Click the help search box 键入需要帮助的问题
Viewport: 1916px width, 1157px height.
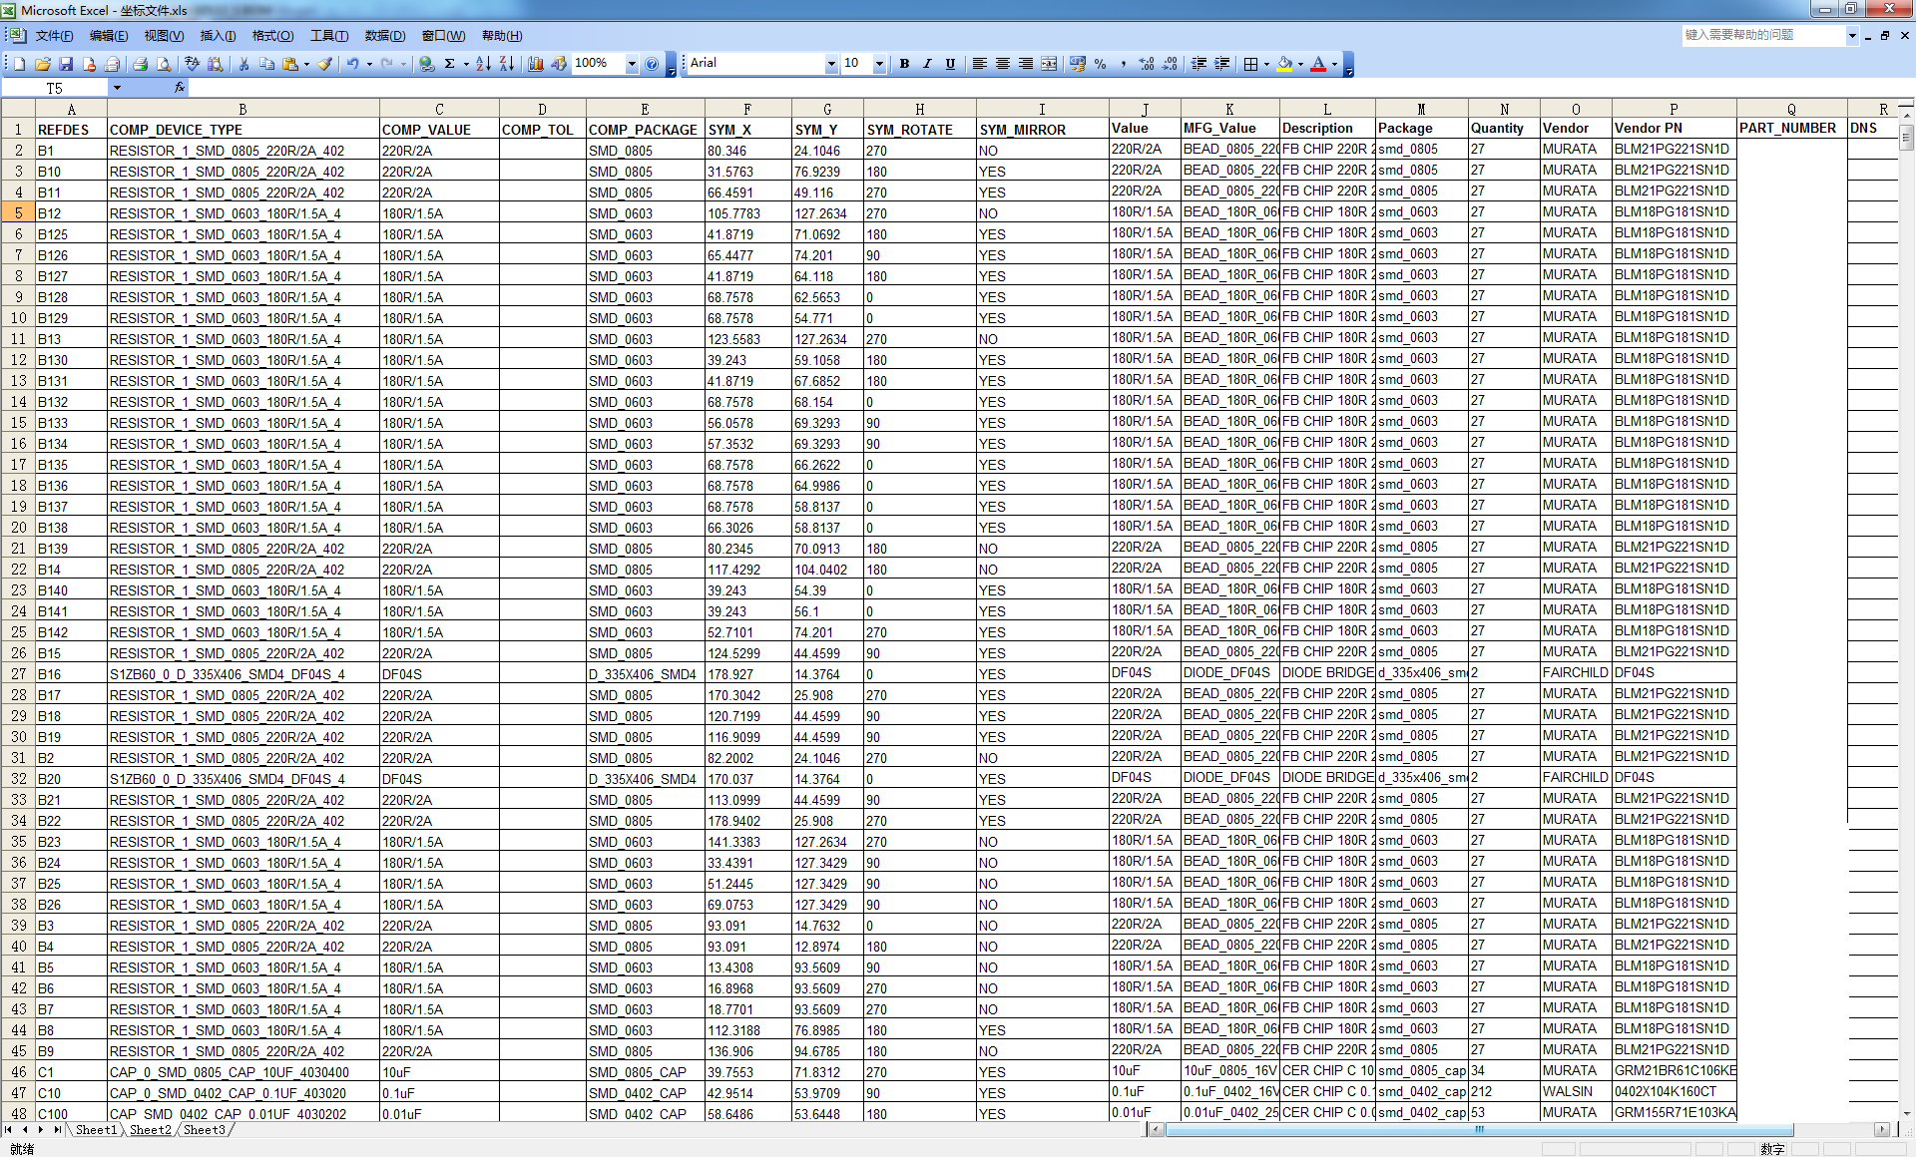pos(1762,35)
